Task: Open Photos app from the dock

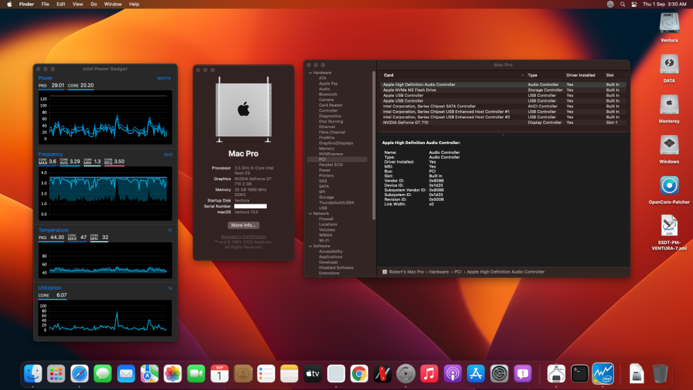Action: 173,373
